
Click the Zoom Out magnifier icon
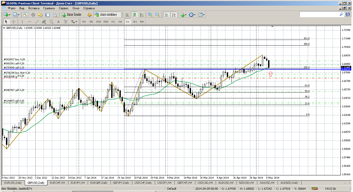coord(157,15)
